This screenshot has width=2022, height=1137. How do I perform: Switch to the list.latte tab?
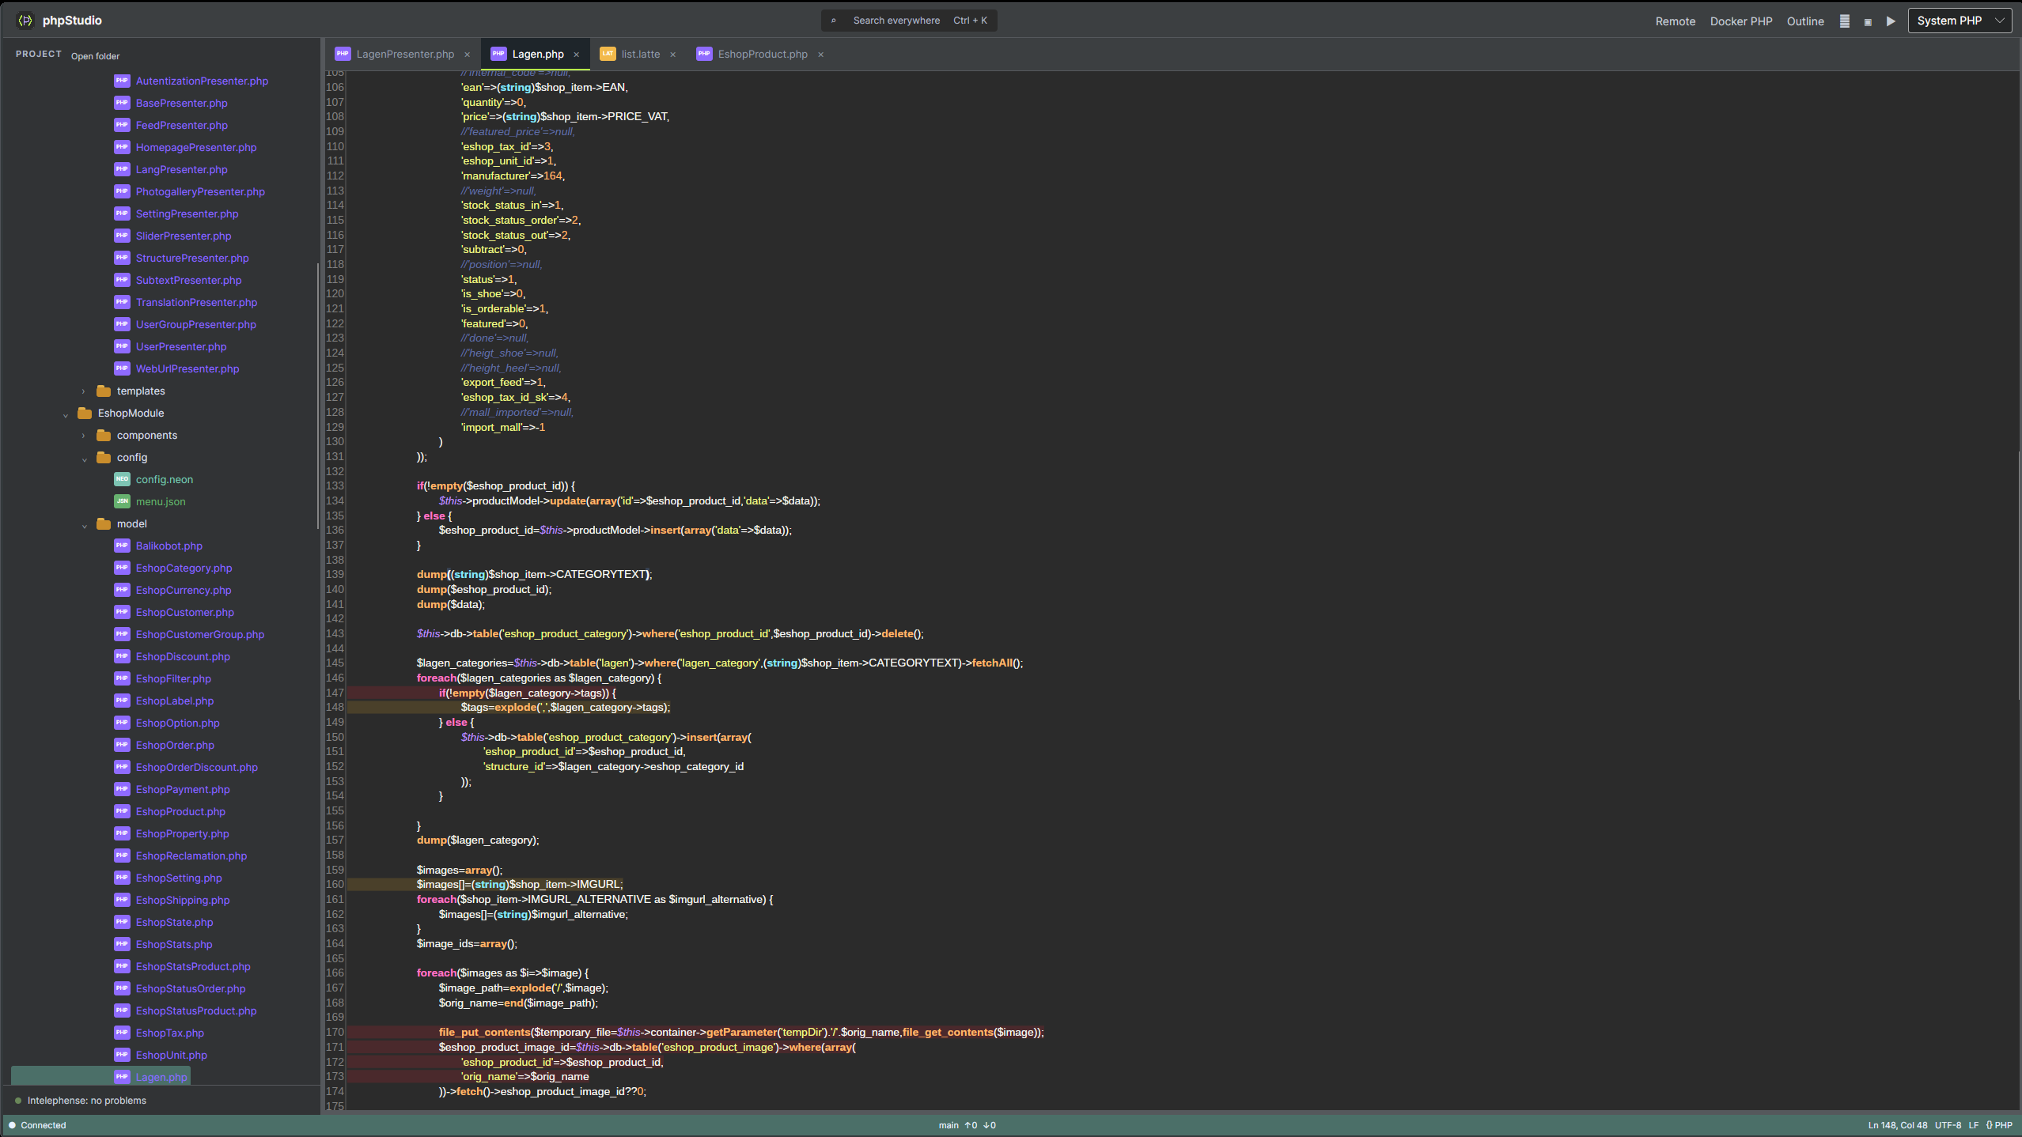pos(640,55)
